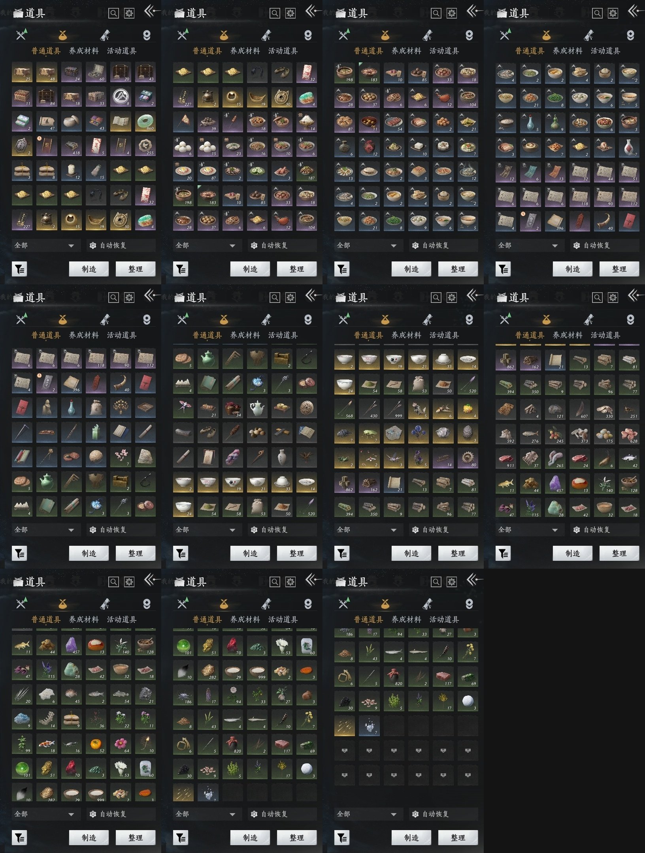Viewport: 645px width, 853px height.
Task: Open the 全部 dropdown in the top-right panel
Action: pos(528,246)
